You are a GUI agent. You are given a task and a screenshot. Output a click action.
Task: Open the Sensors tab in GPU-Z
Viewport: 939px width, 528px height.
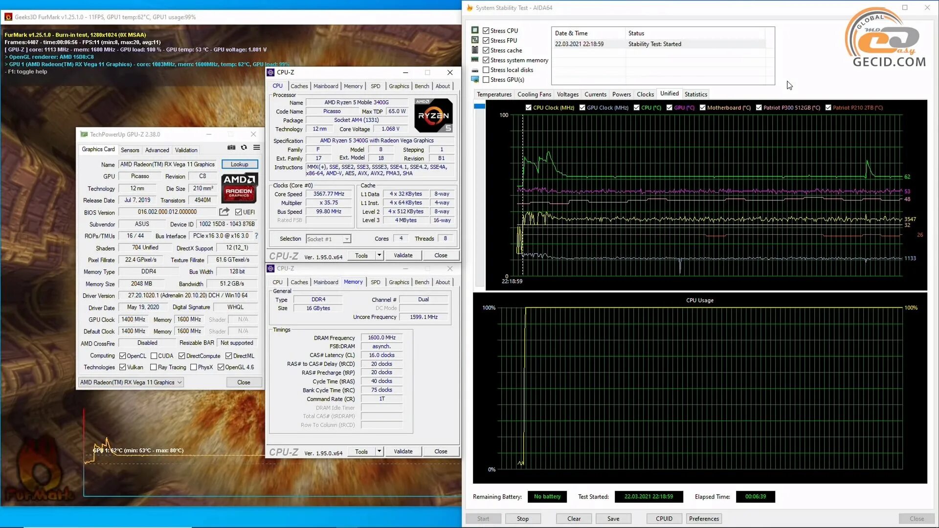[x=130, y=150]
